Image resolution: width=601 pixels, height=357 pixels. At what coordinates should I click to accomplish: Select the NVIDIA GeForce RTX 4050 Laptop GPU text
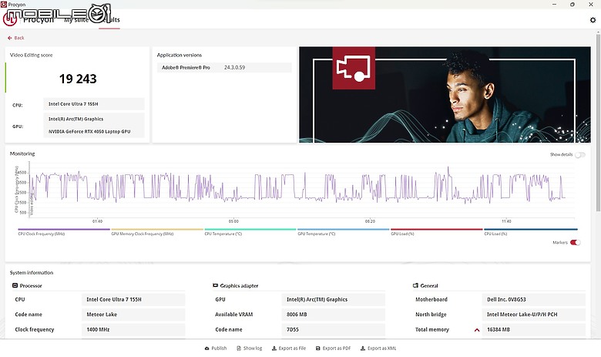tap(89, 132)
